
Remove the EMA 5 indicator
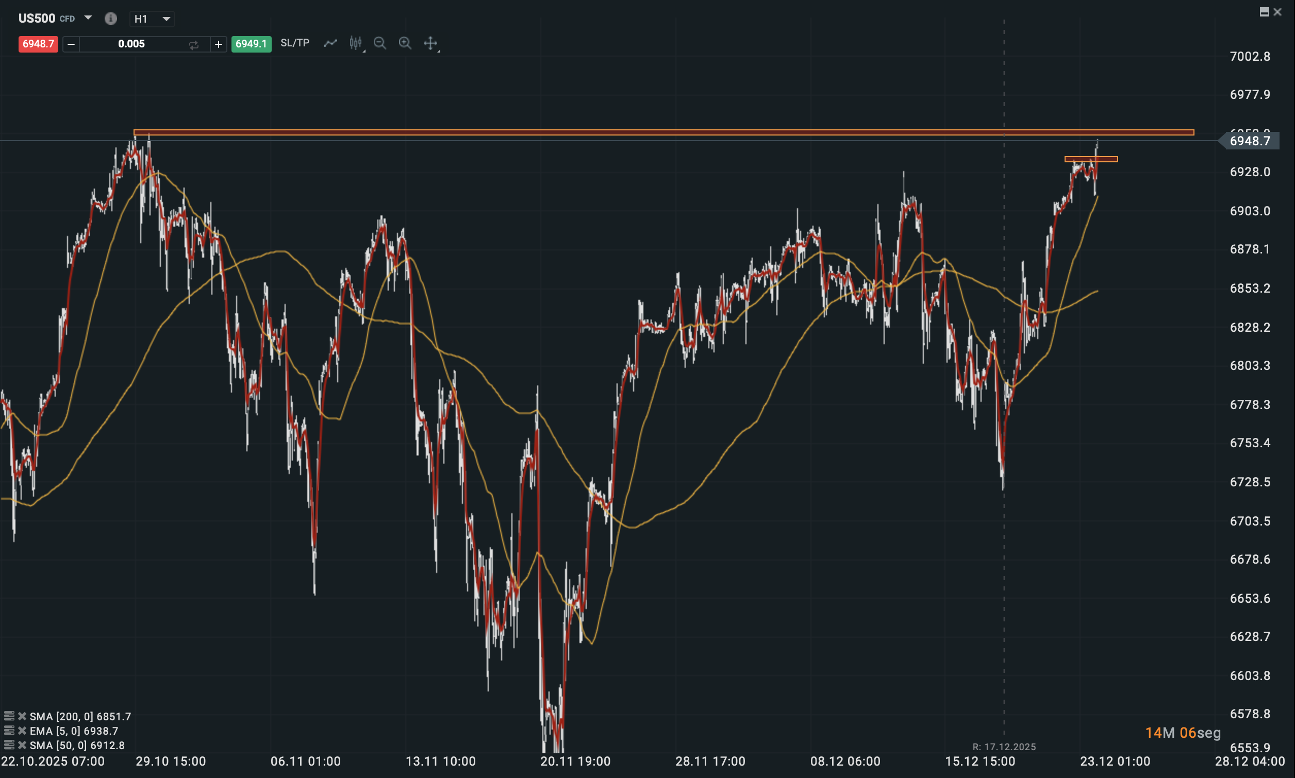pyautogui.click(x=22, y=730)
